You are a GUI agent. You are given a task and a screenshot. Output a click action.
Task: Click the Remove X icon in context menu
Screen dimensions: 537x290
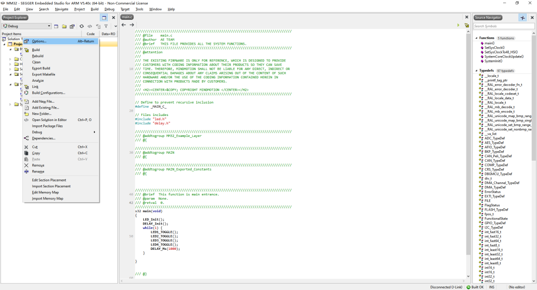pyautogui.click(x=26, y=165)
